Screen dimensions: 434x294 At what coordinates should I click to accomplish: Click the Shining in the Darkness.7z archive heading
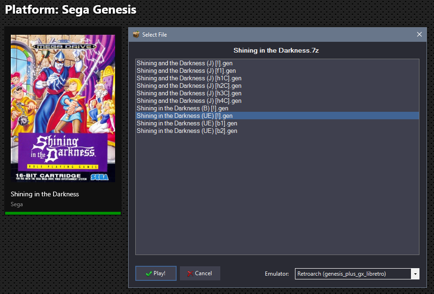(276, 50)
